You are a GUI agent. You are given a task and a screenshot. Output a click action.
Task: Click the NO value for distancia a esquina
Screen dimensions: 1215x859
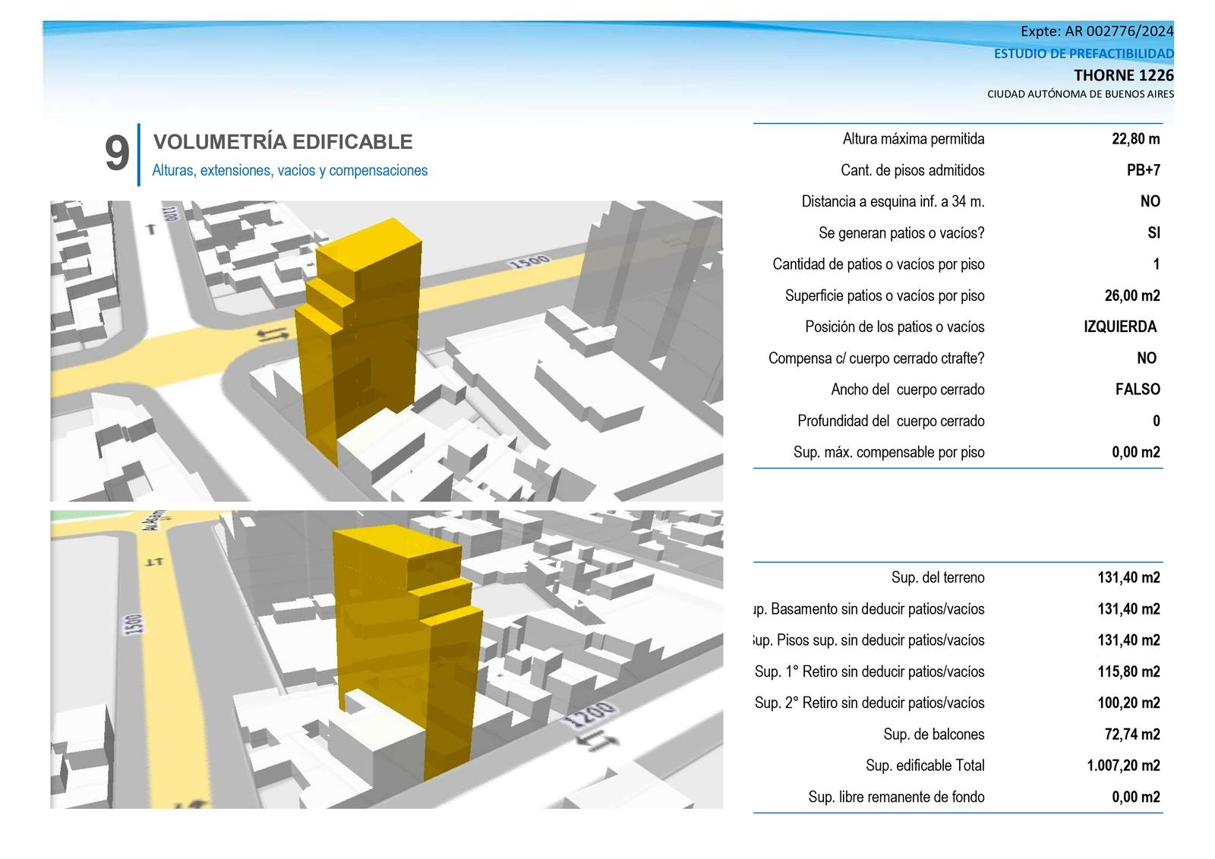click(1150, 201)
